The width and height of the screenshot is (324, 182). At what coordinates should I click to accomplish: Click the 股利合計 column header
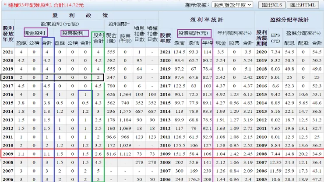[98, 38]
